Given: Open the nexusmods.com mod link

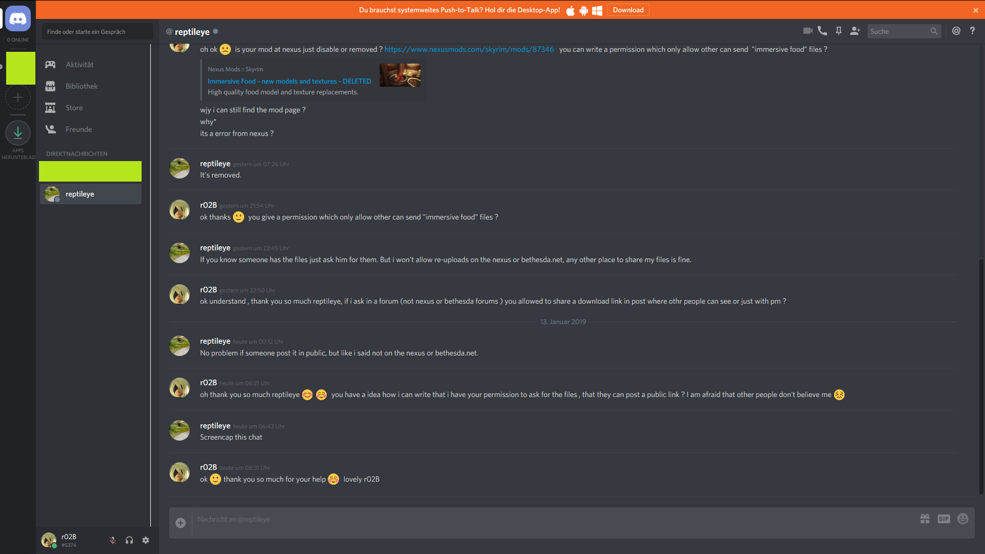Looking at the screenshot, I should click(x=469, y=49).
